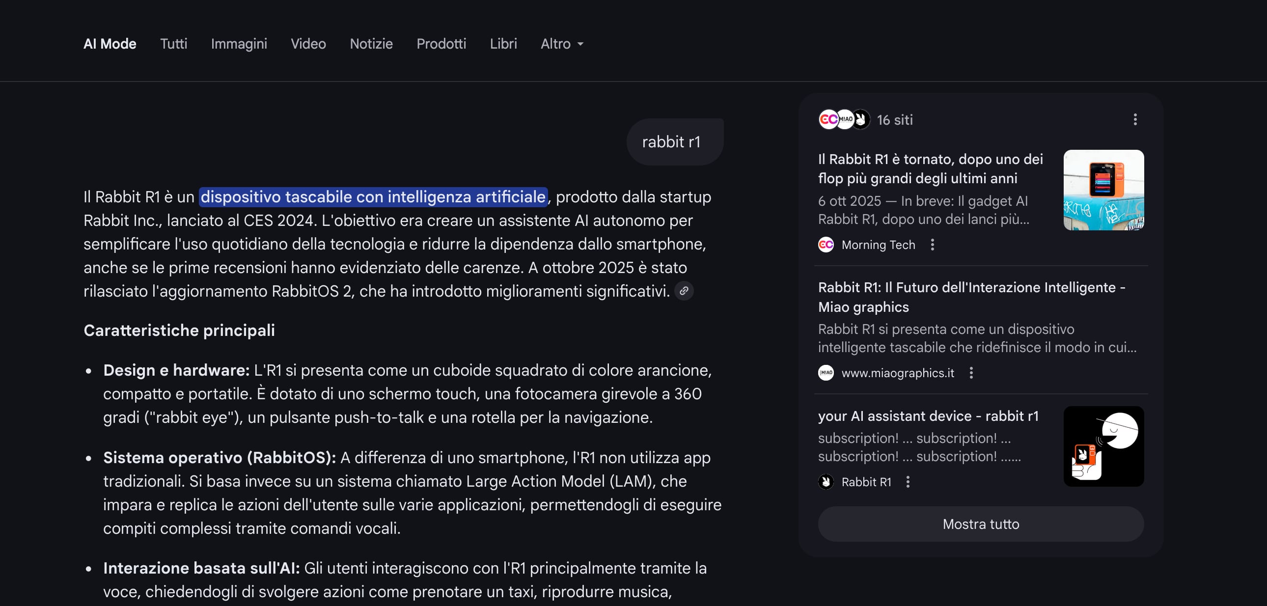Click the Morning Tech source favicon
The height and width of the screenshot is (606, 1267).
click(x=826, y=245)
